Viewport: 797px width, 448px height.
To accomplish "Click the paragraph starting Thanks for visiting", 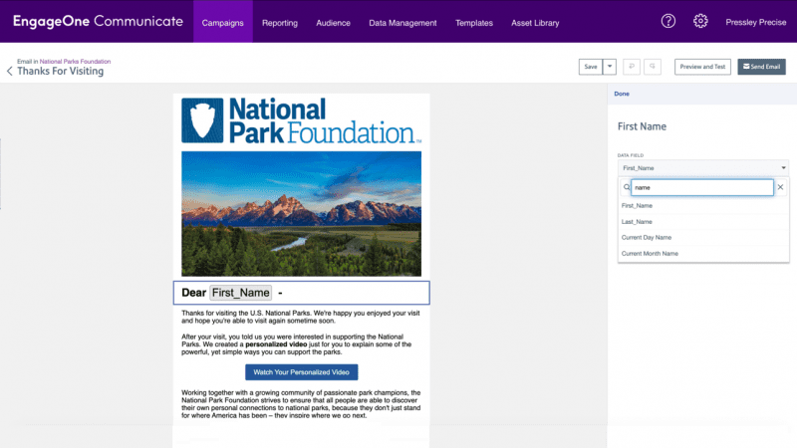I will pos(301,317).
